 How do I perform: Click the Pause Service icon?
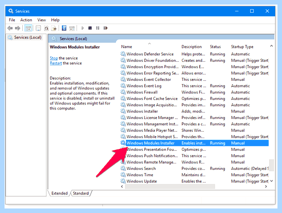(x=98, y=28)
